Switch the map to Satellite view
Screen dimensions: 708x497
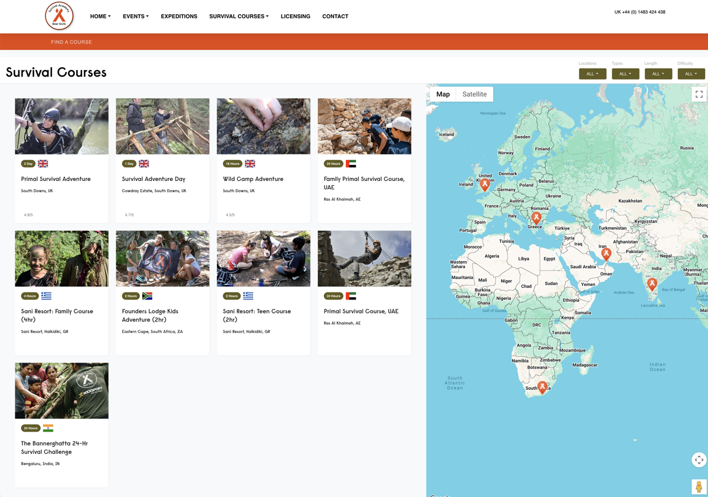[x=474, y=94]
